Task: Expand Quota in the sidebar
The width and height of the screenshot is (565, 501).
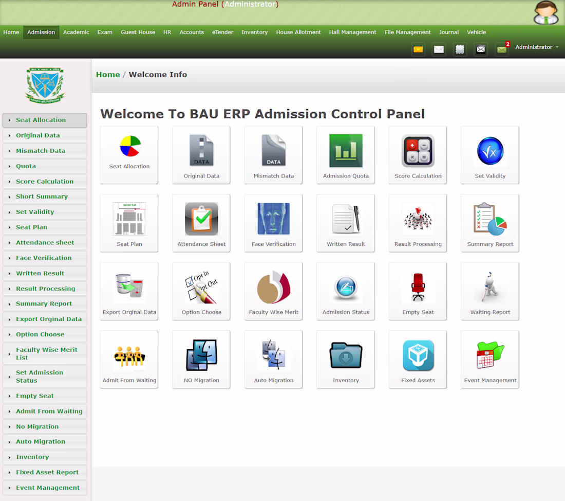Action: tap(45, 166)
